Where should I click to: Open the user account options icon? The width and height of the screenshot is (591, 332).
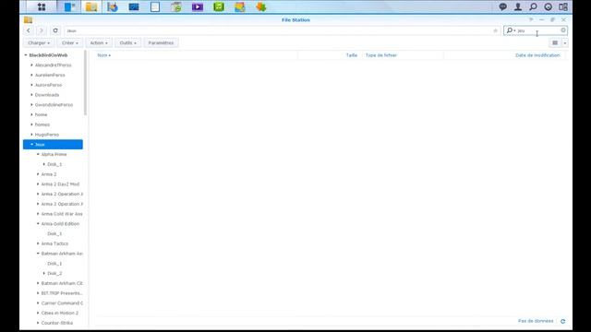518,6
